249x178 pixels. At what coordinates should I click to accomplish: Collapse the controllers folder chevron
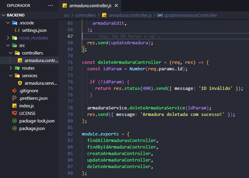point(11,53)
